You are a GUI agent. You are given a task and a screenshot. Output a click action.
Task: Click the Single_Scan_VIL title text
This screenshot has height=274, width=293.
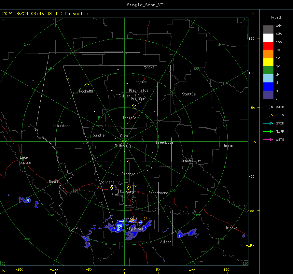point(146,5)
